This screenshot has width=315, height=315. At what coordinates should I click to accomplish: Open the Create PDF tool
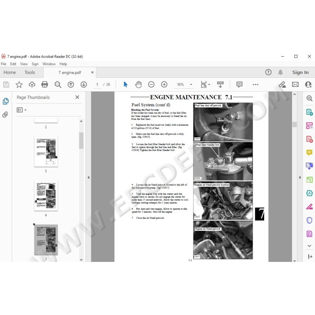click(x=309, y=139)
